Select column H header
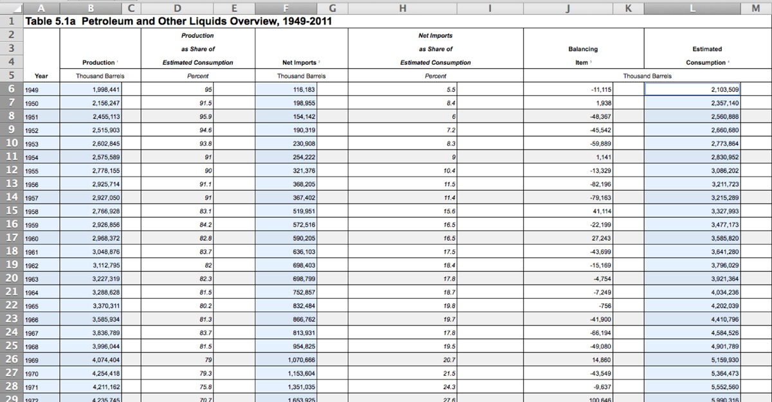The image size is (772, 402). click(403, 7)
